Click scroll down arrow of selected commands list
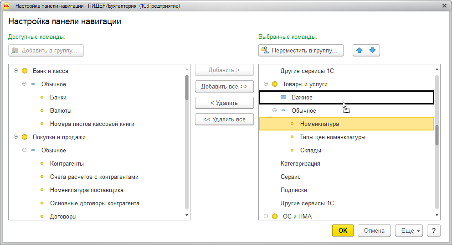This screenshot has width=452, height=245. point(437,215)
